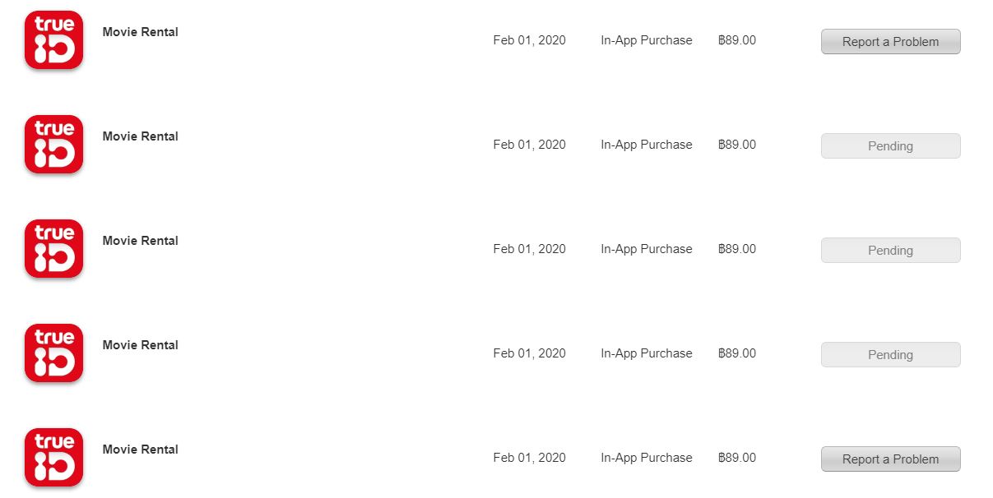Click the ฿89.00 price in the last row
Screen dimensions: 993x498
coord(736,458)
